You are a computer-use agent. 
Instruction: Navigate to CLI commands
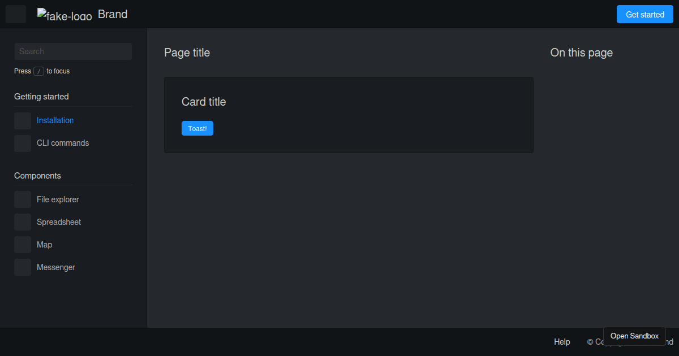tap(62, 143)
